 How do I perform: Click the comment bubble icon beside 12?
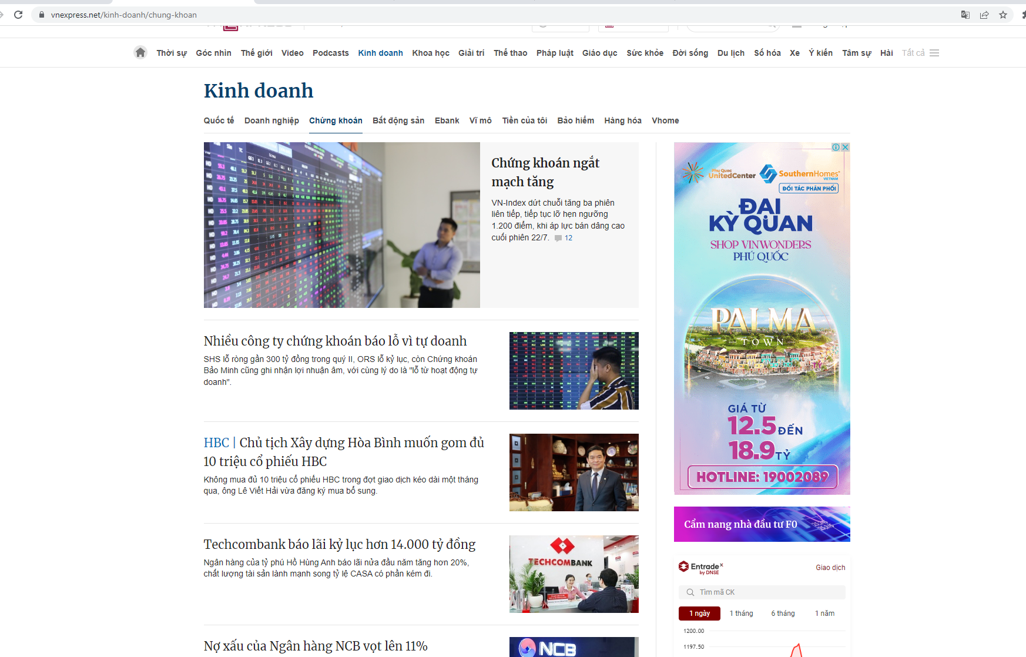(x=558, y=238)
